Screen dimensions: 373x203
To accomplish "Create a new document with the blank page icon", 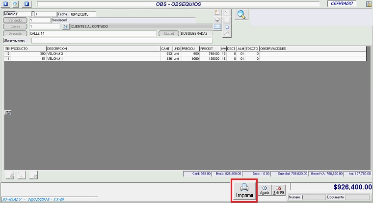I will tap(217, 12).
